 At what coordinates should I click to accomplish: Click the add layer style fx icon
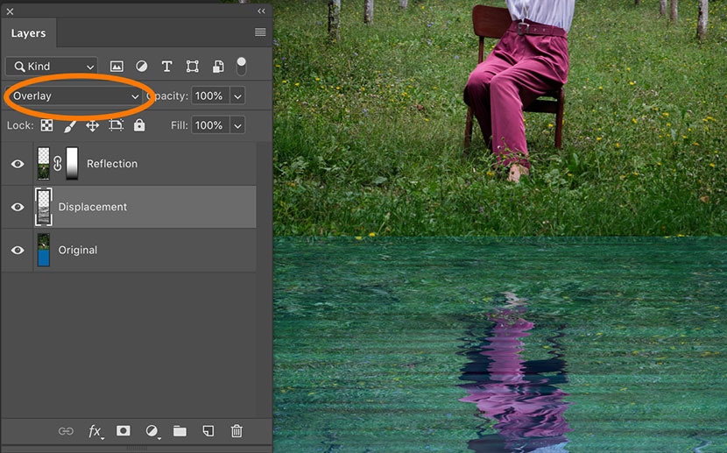click(x=95, y=431)
